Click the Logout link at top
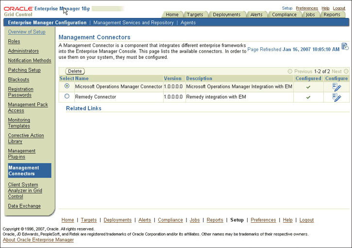352x248 pixels. (x=339, y=8)
